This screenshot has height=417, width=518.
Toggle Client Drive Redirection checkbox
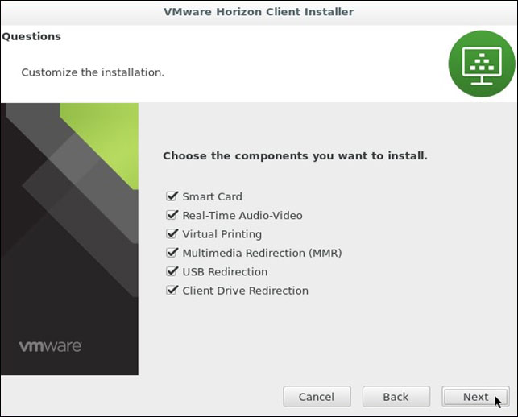tap(172, 291)
